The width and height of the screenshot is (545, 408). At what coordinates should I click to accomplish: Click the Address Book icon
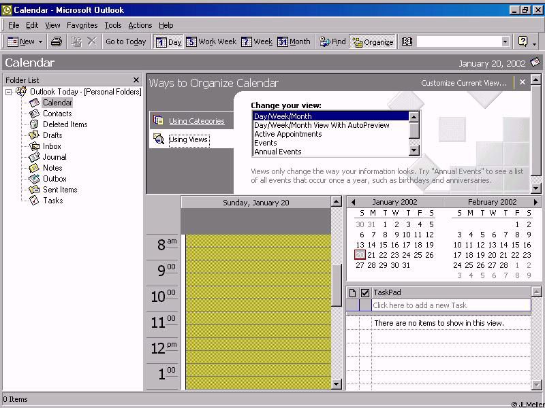point(407,41)
